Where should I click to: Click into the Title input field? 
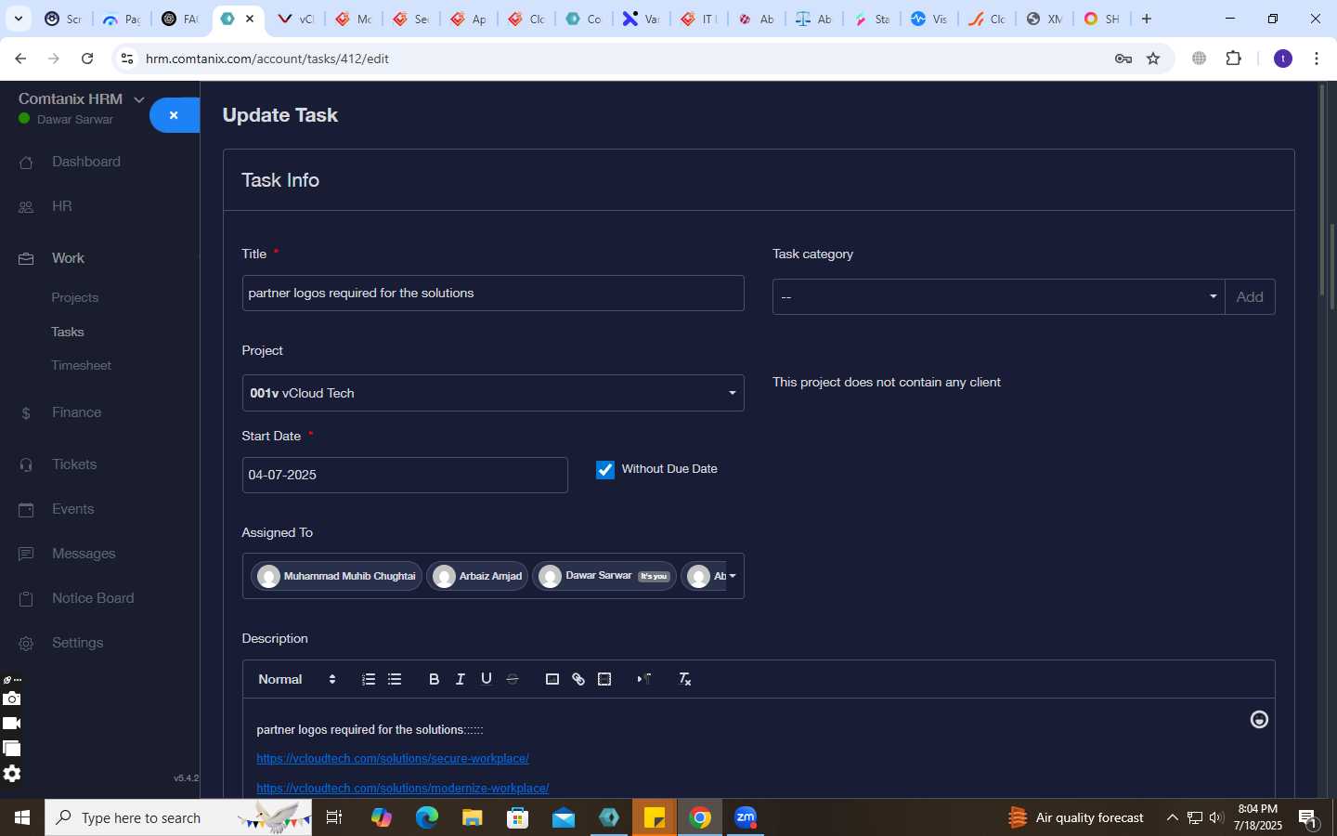tap(493, 293)
